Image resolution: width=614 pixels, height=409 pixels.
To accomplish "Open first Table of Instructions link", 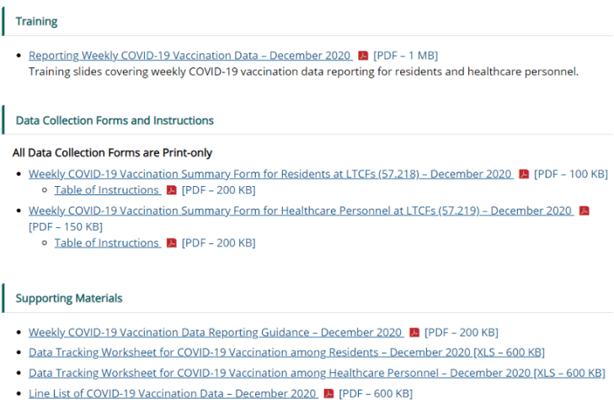I will [x=106, y=190].
